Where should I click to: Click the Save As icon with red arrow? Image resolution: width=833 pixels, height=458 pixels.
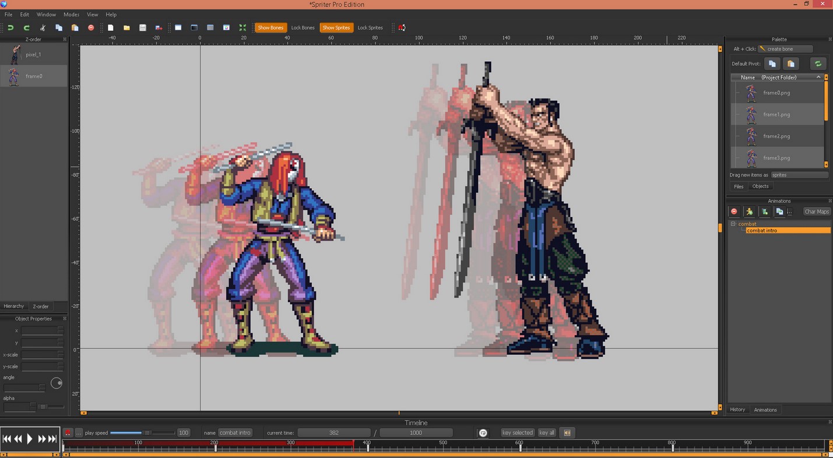(159, 27)
